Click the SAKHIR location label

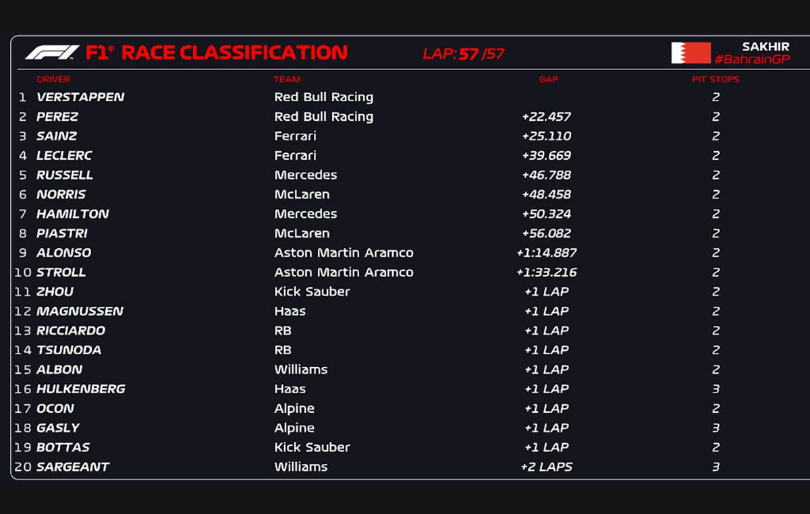[x=765, y=47]
